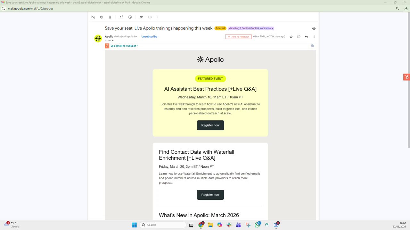Screen dimensions: 410x230
Task: Open Slack from the taskbar
Action: pyautogui.click(x=229, y=225)
